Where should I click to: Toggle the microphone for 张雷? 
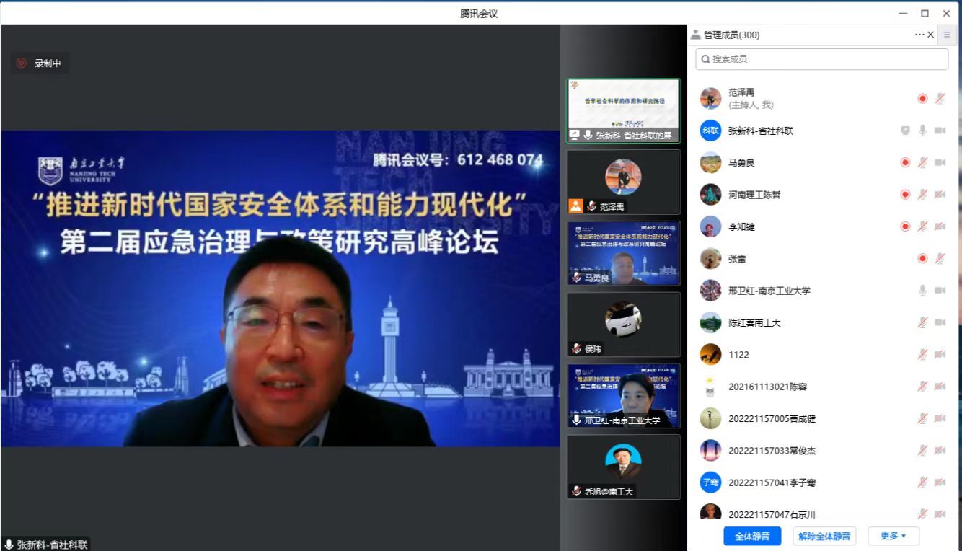[940, 258]
